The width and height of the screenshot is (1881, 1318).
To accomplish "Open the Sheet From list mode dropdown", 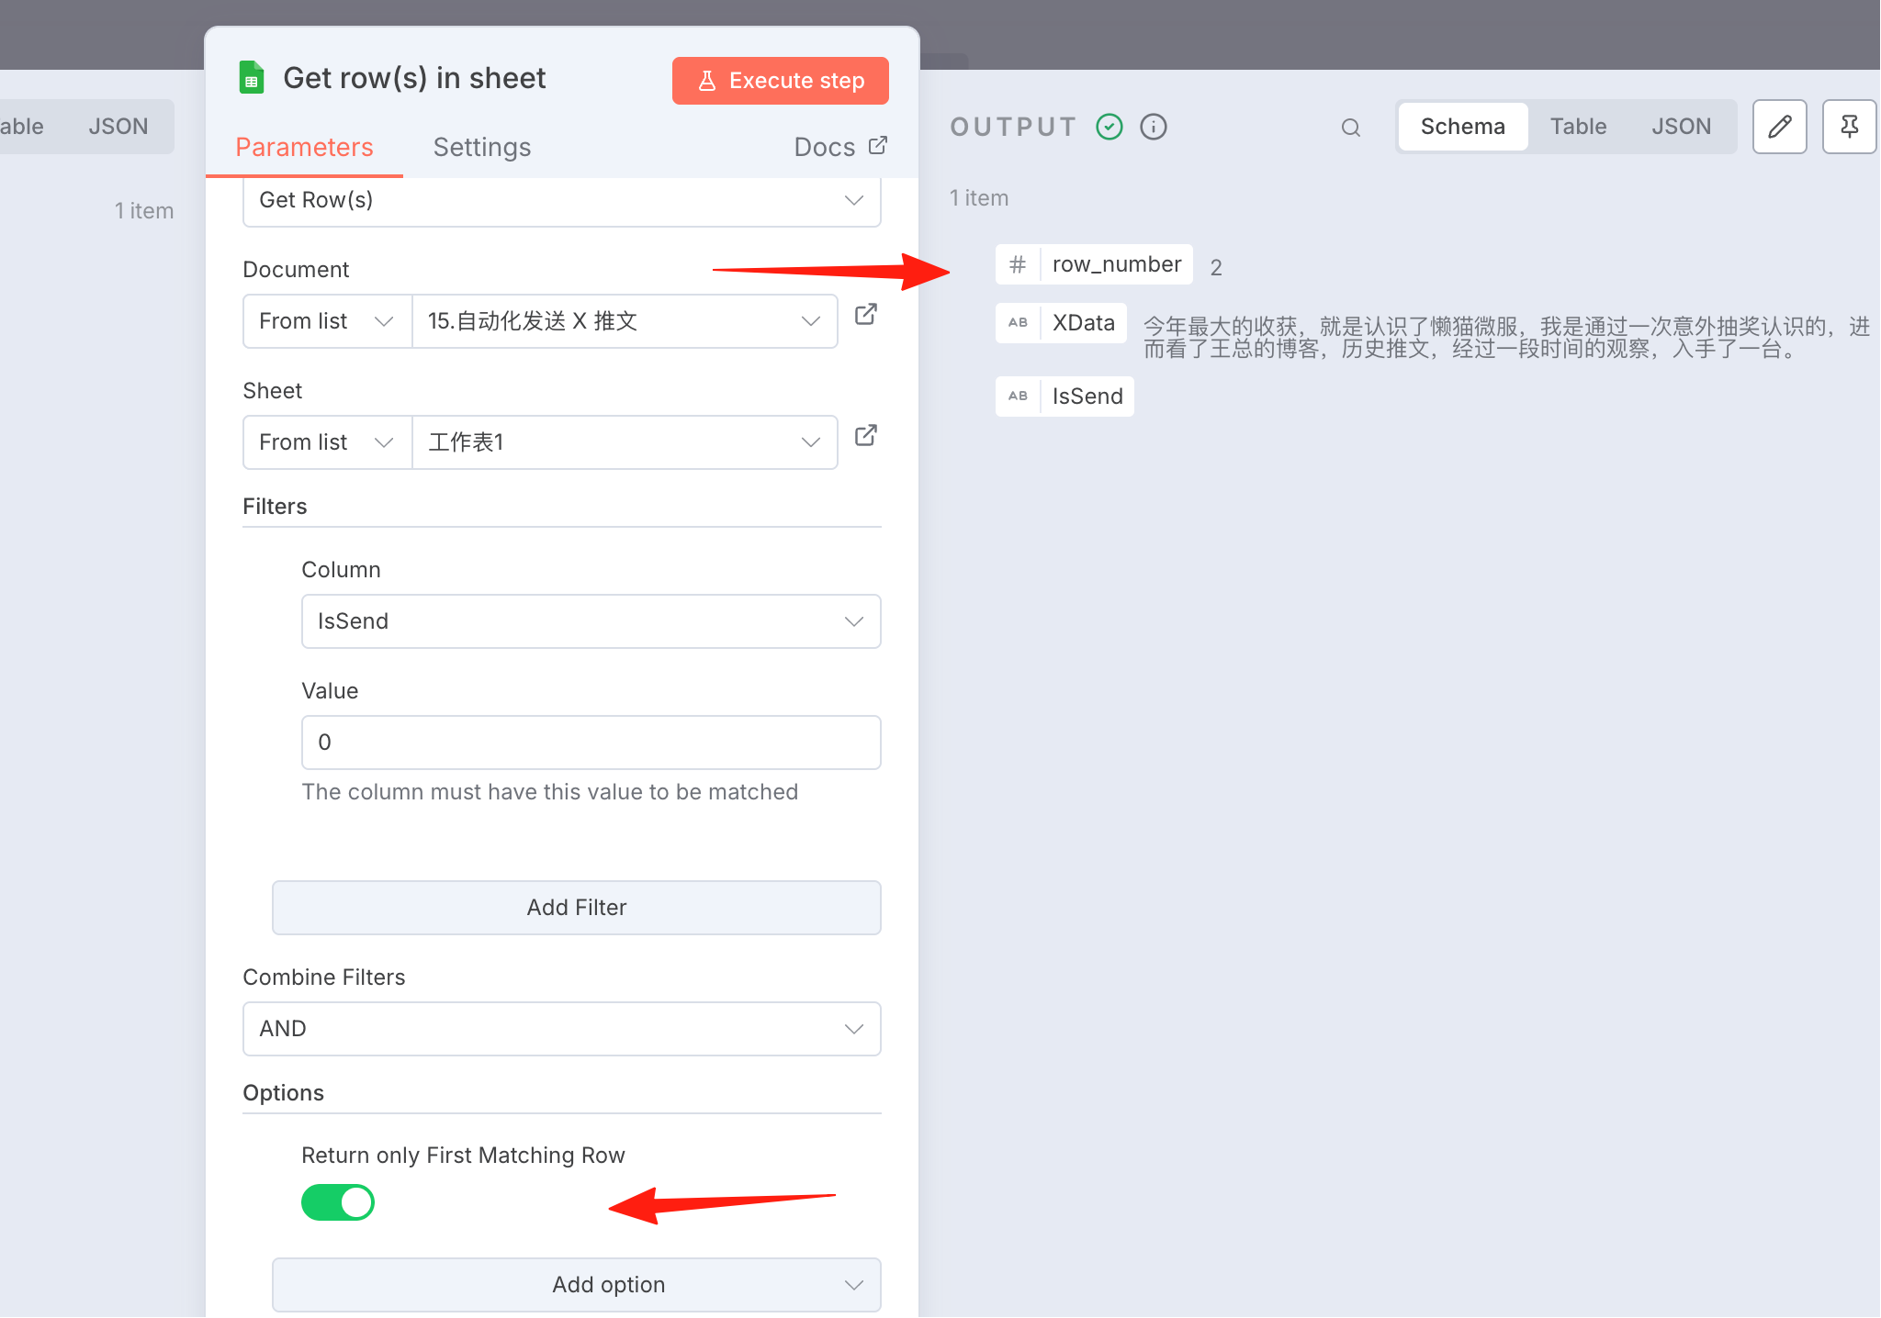I will [x=327, y=442].
